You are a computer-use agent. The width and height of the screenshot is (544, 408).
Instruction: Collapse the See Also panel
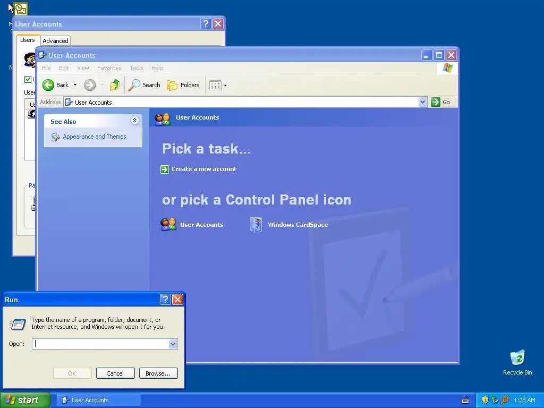tap(134, 121)
